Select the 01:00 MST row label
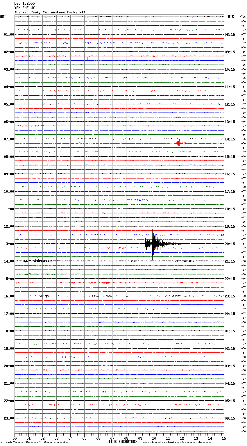 [x=9, y=35]
